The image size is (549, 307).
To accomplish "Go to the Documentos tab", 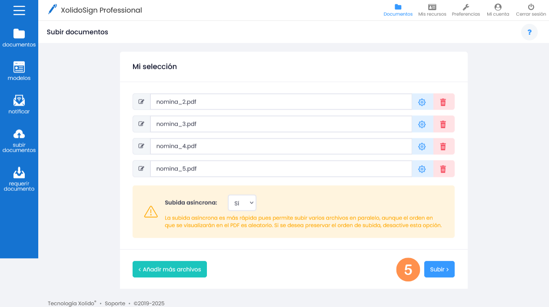I will [398, 10].
